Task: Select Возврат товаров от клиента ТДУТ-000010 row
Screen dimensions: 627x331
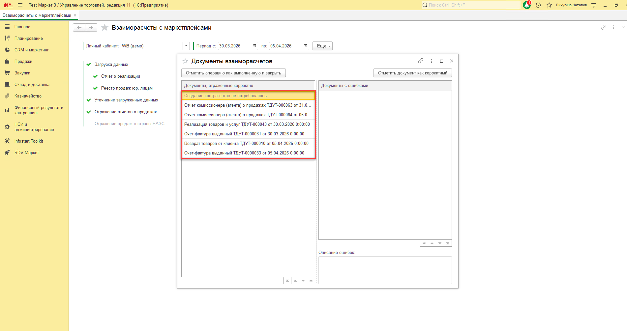Action: click(246, 144)
